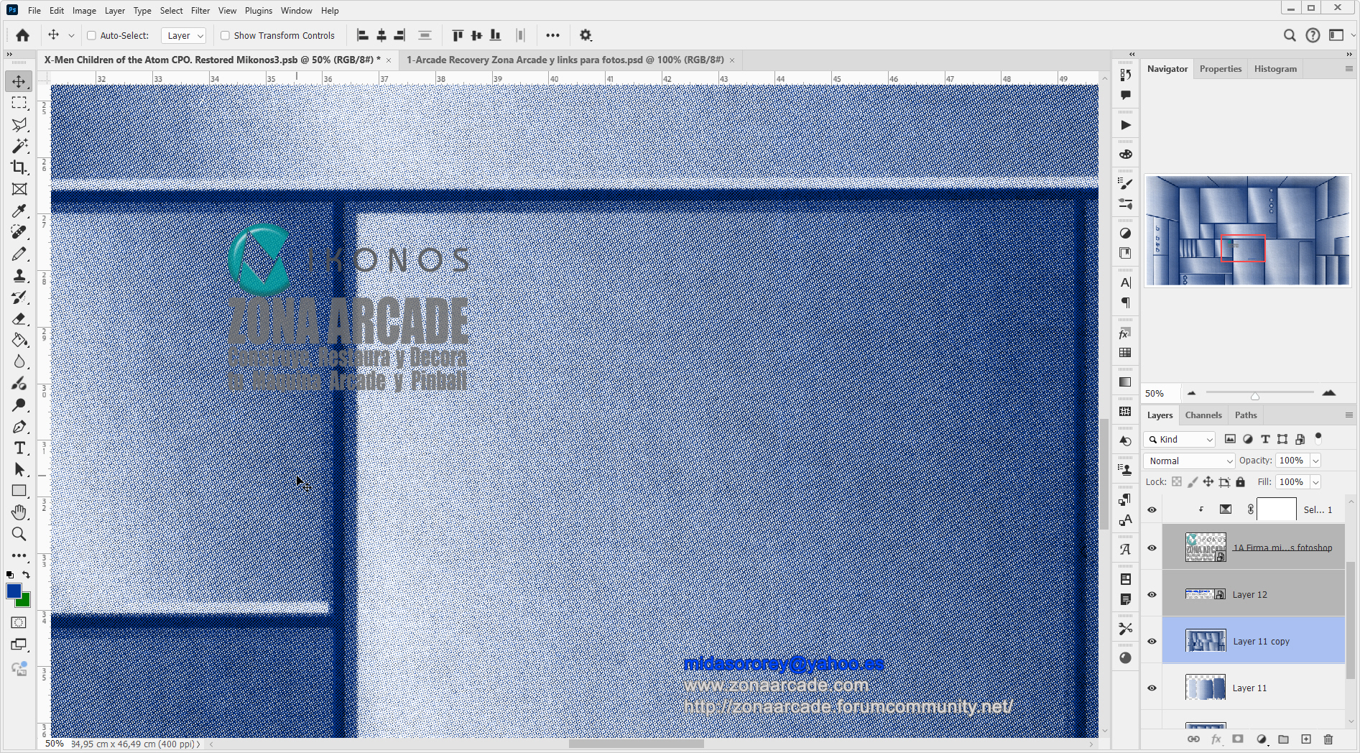Select the Horizontal Type tool

(19, 448)
